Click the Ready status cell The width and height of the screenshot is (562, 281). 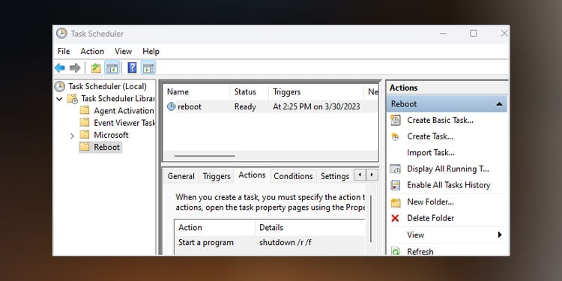[245, 107]
